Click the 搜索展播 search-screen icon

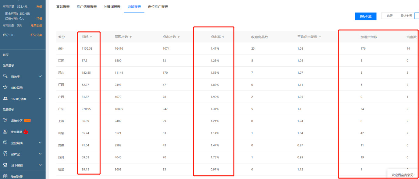pyautogui.click(x=5, y=132)
